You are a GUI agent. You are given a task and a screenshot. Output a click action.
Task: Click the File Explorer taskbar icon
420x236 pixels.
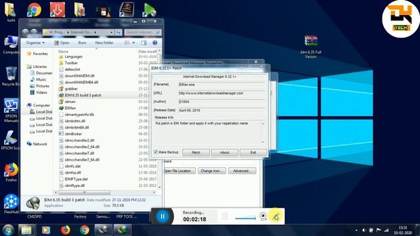pos(26,230)
